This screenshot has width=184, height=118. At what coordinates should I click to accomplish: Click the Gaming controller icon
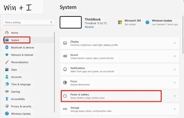pyautogui.click(x=7, y=91)
